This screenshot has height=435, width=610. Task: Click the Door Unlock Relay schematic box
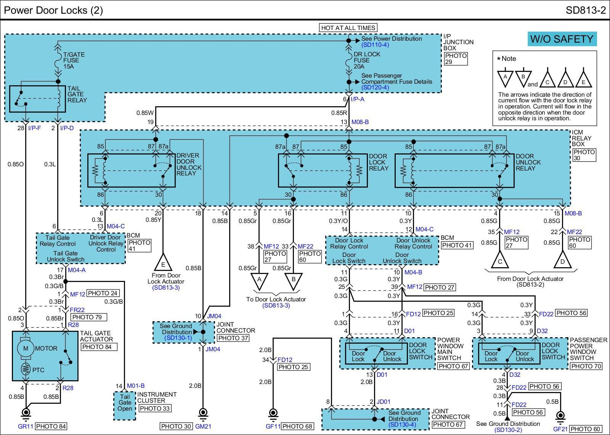click(454, 170)
